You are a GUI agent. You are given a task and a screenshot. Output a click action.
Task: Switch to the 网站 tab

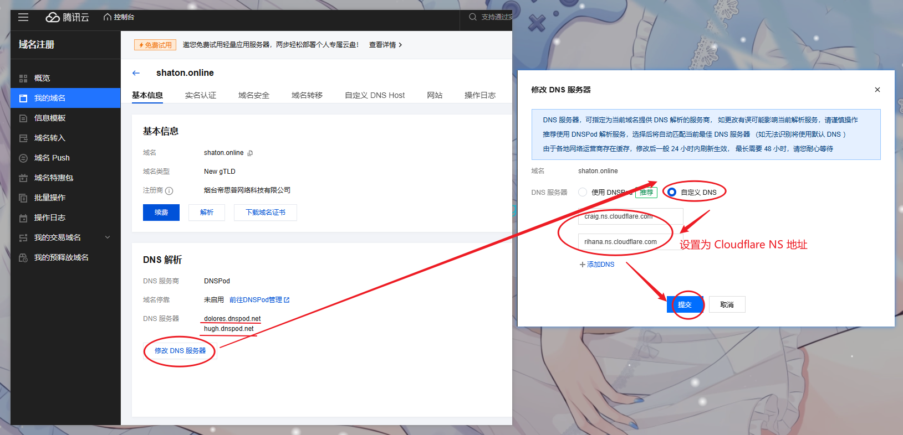[435, 95]
